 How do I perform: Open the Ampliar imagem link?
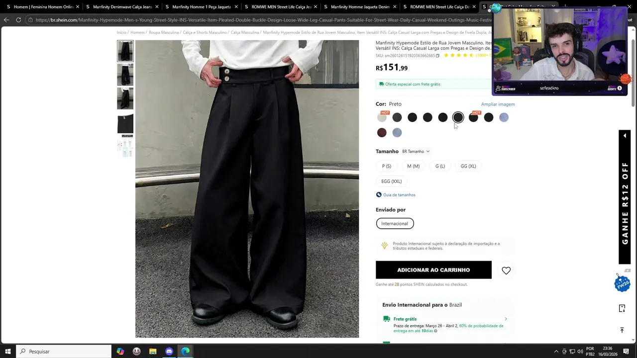coord(498,104)
